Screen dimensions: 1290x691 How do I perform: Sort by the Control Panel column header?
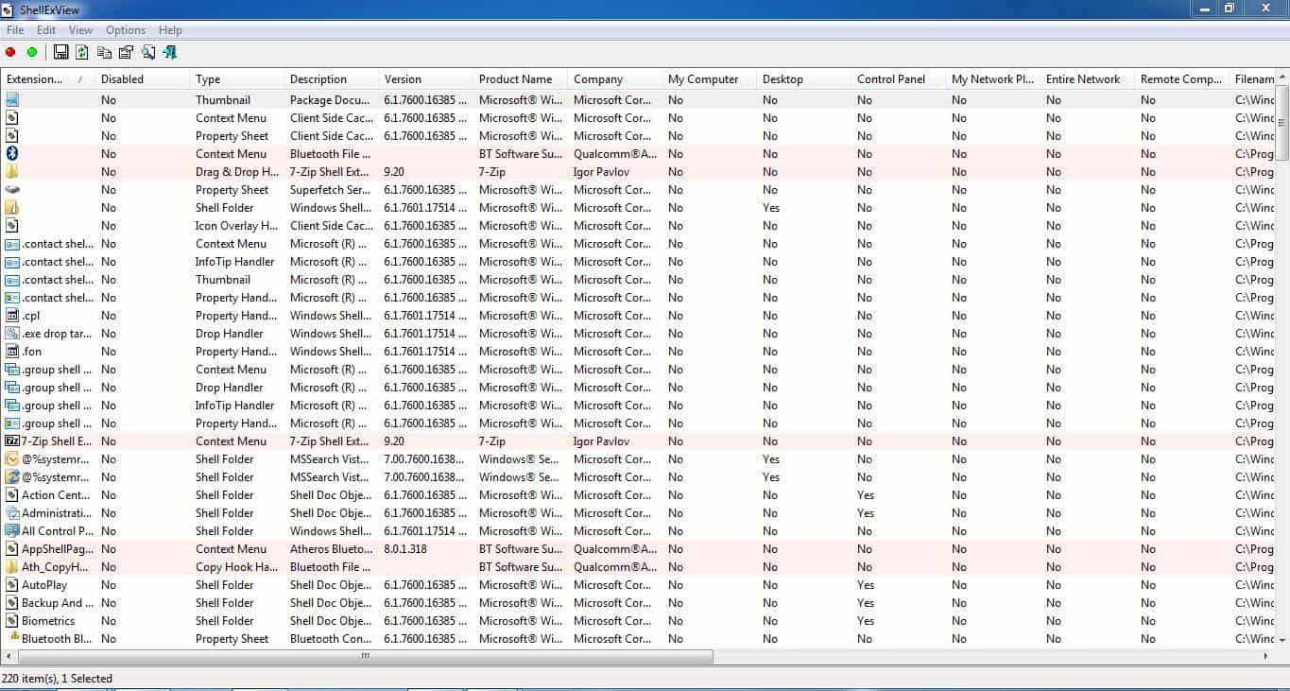pos(898,79)
